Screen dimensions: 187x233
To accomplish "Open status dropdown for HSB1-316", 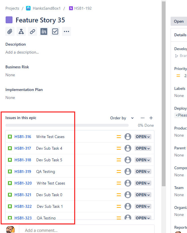I will [x=143, y=137].
